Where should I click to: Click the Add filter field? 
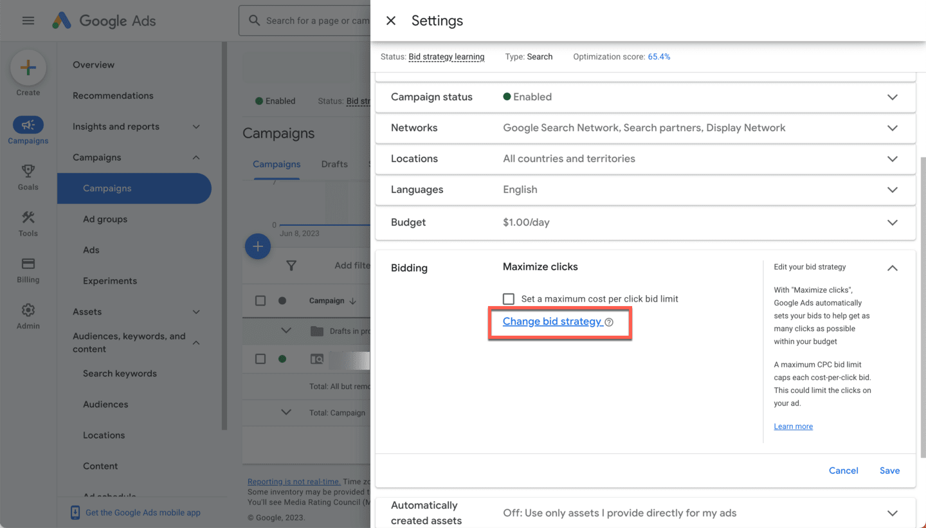click(352, 266)
